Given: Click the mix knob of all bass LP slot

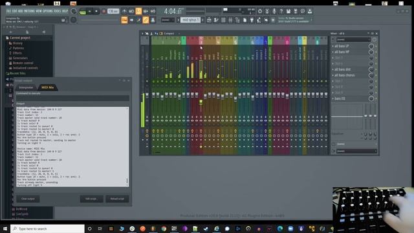Looking at the screenshot, I should click(371, 46).
